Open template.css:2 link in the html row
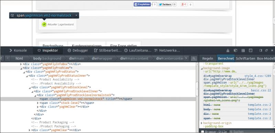275x133 pixels. [260, 105]
